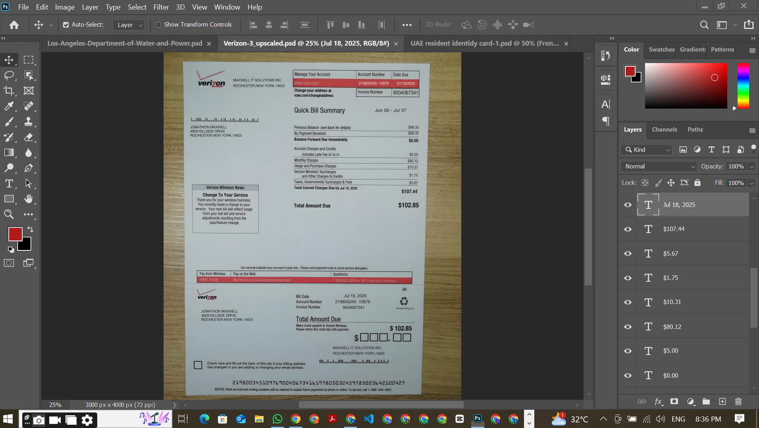Select the Eraser tool
Image resolution: width=759 pixels, height=428 pixels.
tap(28, 137)
